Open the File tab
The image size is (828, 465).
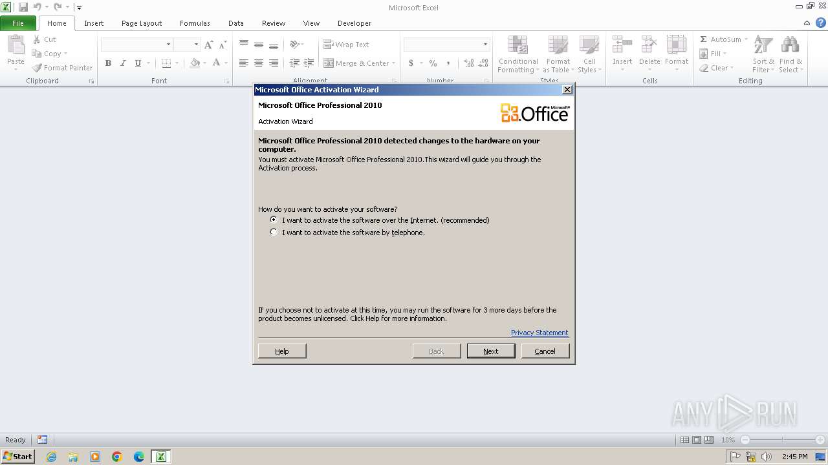18,23
